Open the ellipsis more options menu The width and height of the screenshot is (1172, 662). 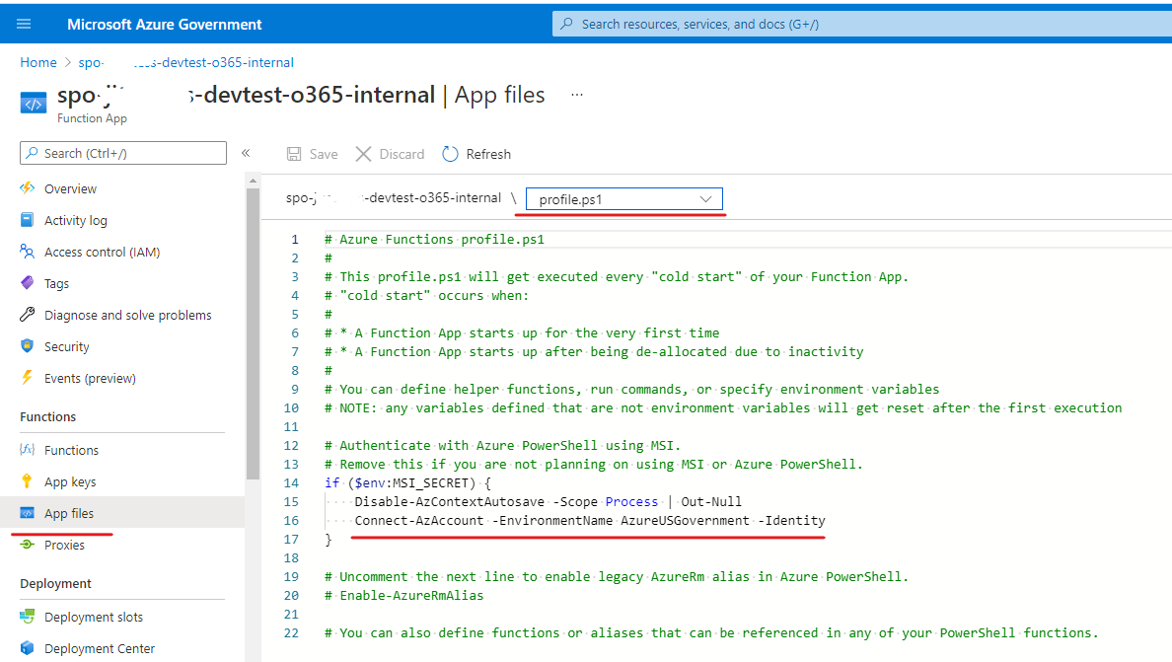pyautogui.click(x=577, y=95)
